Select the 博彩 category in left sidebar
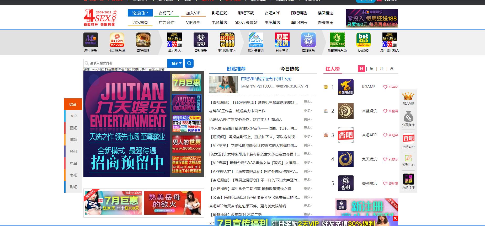The height and width of the screenshot is (226, 485). (74, 140)
